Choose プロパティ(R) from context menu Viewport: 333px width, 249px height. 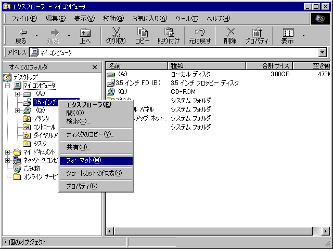pyautogui.click(x=96, y=186)
